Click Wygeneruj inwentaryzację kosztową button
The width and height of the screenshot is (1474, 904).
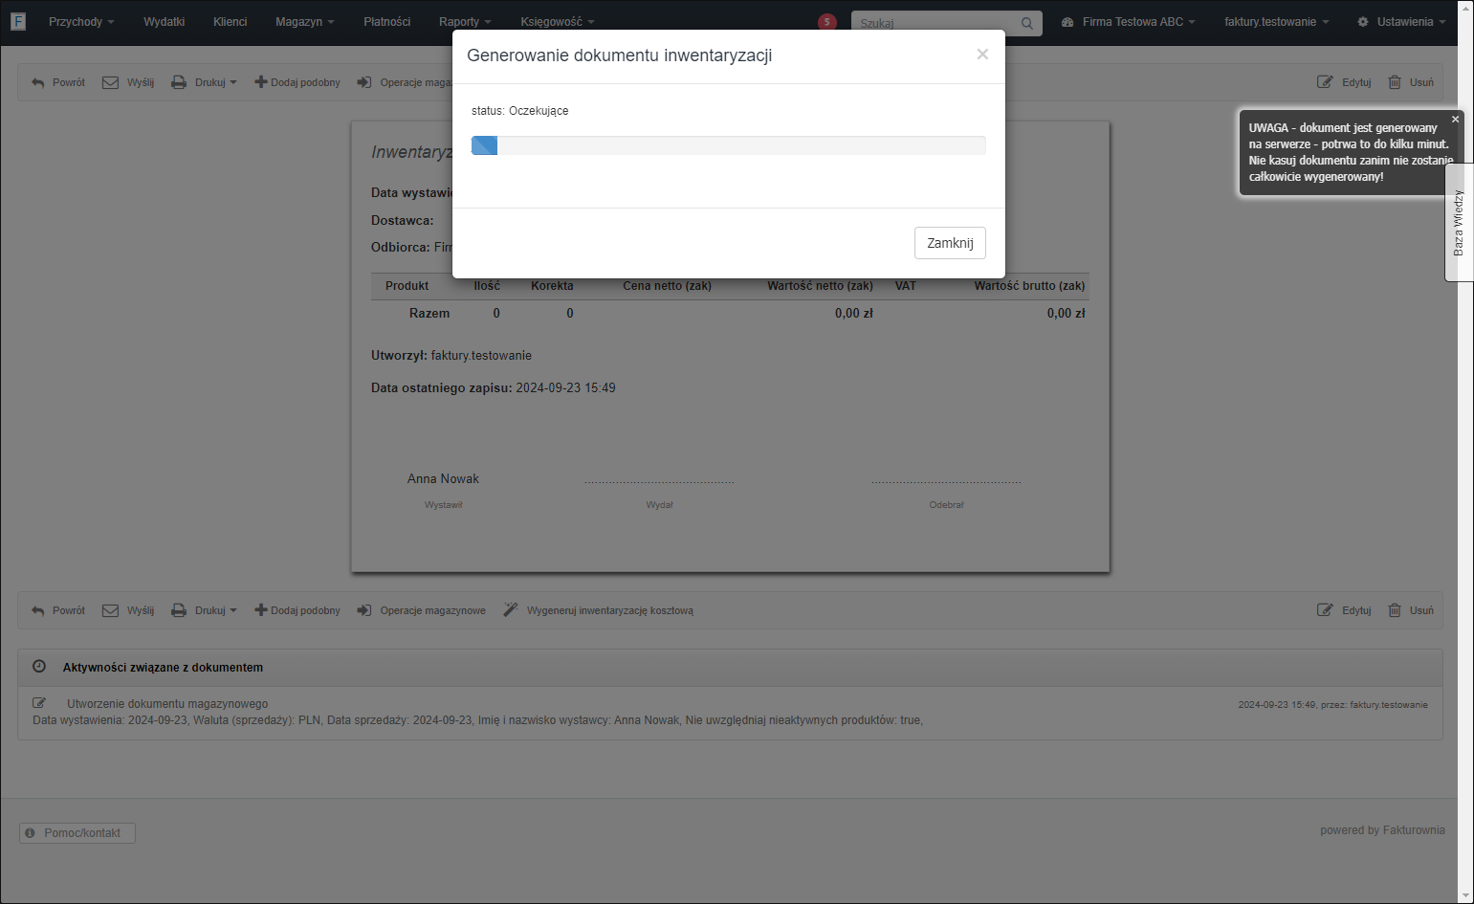[x=598, y=610]
